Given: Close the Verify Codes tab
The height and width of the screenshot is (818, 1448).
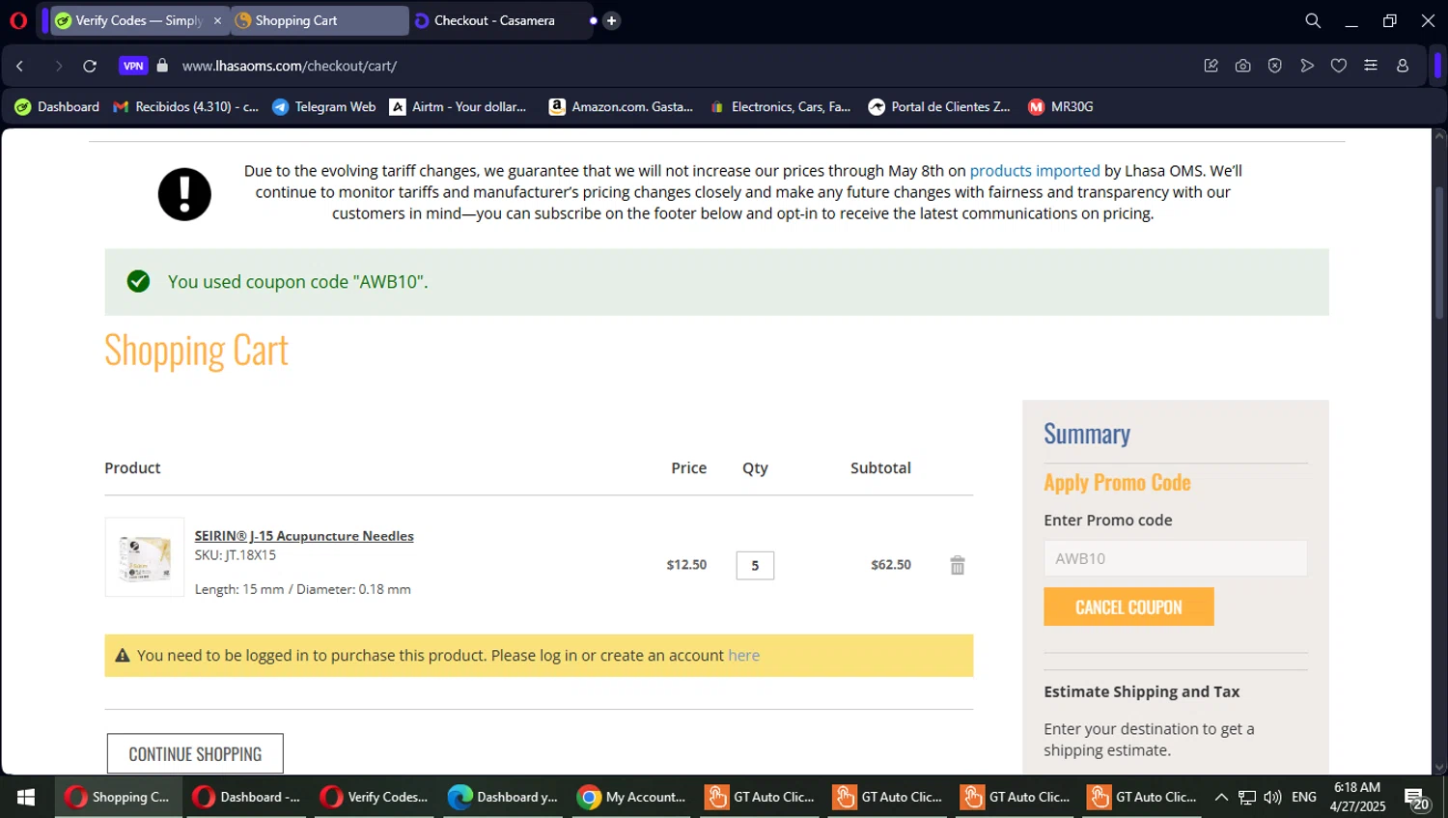Looking at the screenshot, I should 217,20.
